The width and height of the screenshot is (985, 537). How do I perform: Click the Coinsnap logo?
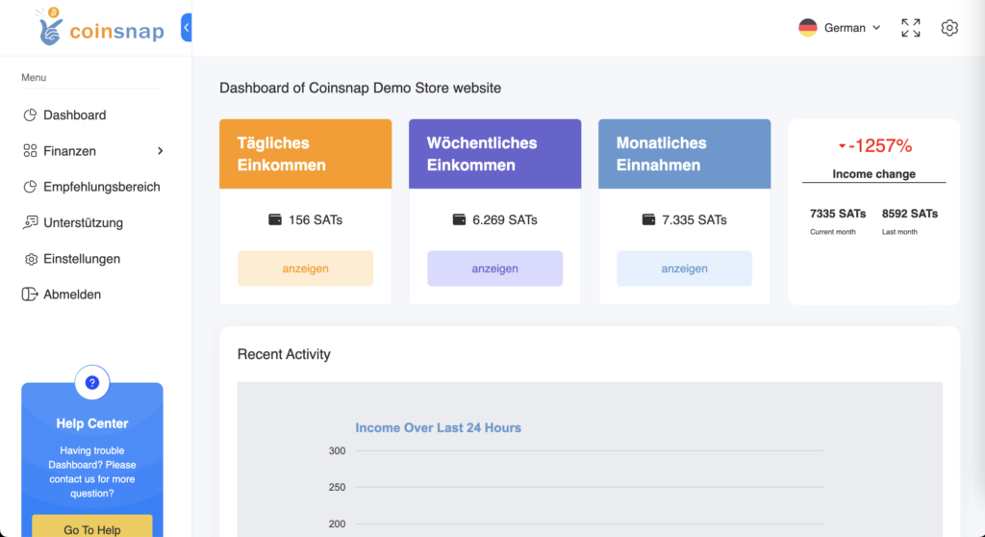(x=100, y=29)
